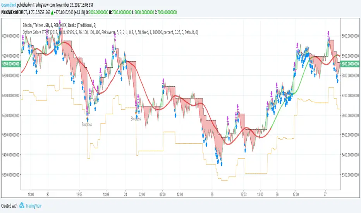Click the green 5860 price tag on left axis
The height and width of the screenshot is (213, 361).
click(11, 64)
